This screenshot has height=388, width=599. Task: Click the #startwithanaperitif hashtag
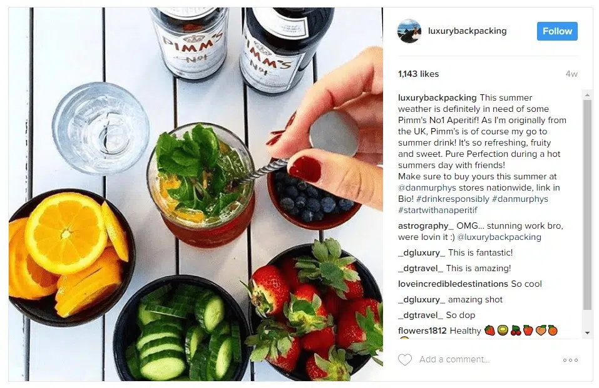[438, 210]
